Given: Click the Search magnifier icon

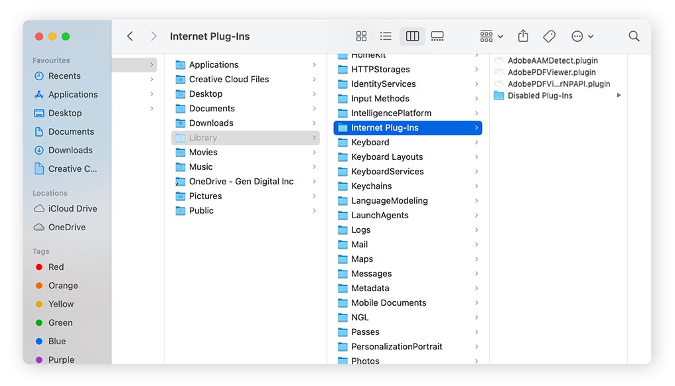Looking at the screenshot, I should tap(634, 36).
